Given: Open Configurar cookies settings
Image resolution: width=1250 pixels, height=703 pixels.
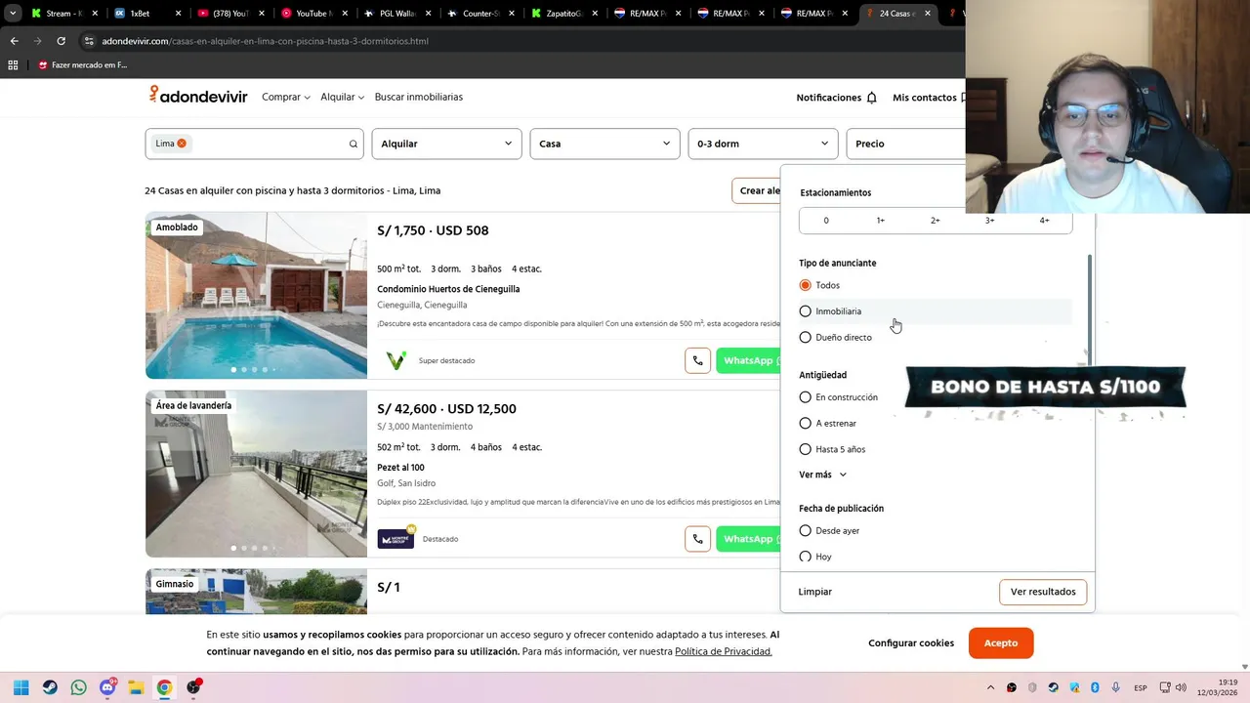Looking at the screenshot, I should coord(911,642).
